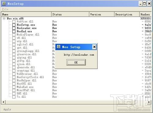Click OK in the Neo Setup dialog
This screenshot has width=153, height=113.
76,62
